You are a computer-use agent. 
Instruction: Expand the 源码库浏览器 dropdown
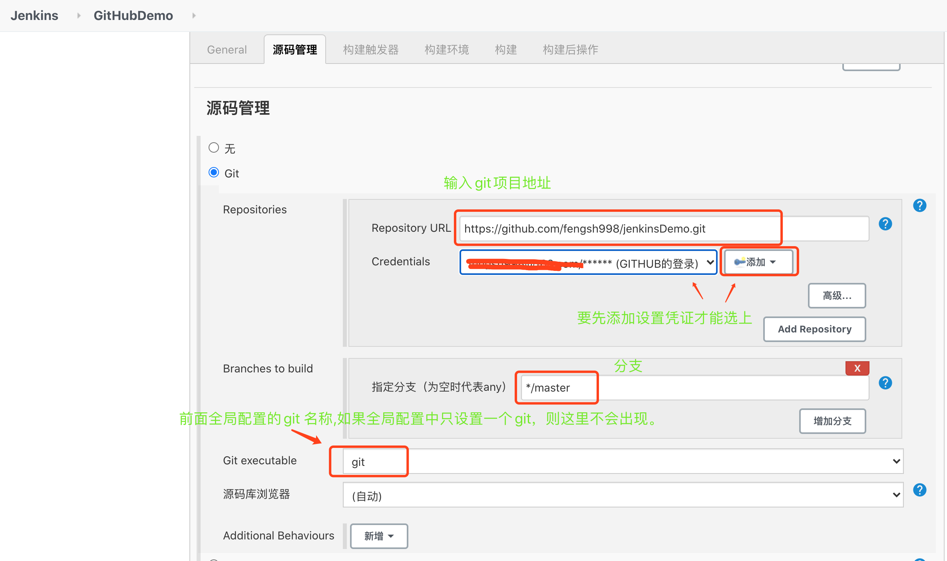[623, 495]
